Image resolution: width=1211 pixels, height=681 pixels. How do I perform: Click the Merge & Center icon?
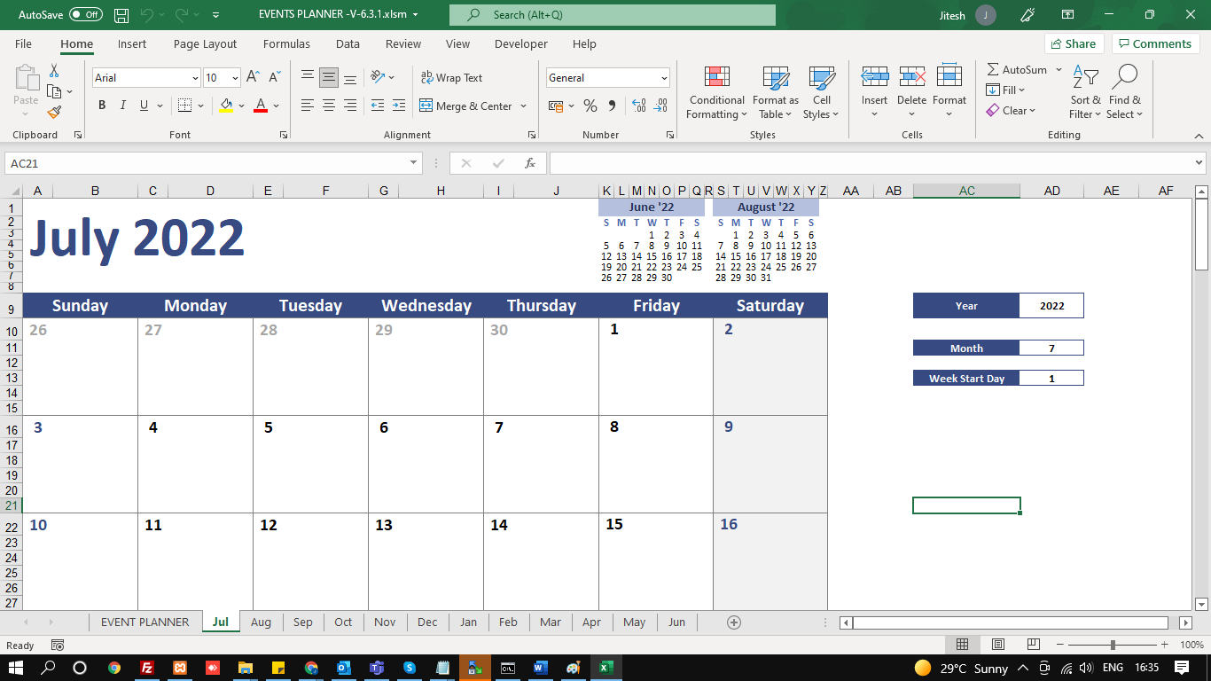point(426,106)
